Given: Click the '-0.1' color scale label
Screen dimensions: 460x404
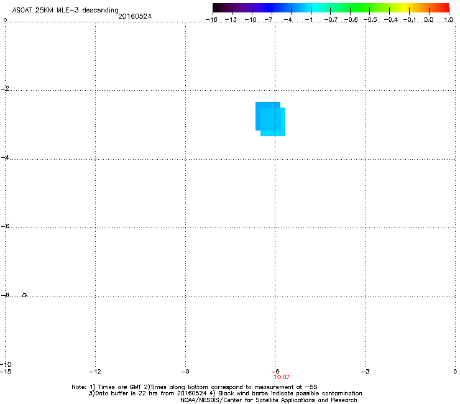Looking at the screenshot, I should 410,20.
